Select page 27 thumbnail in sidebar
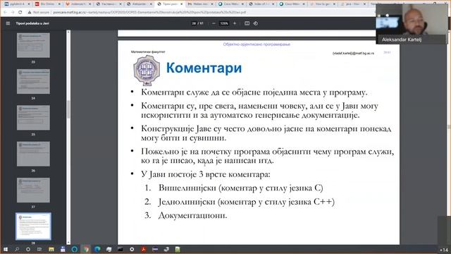Viewport: 451px width, 254px height. pos(33,190)
